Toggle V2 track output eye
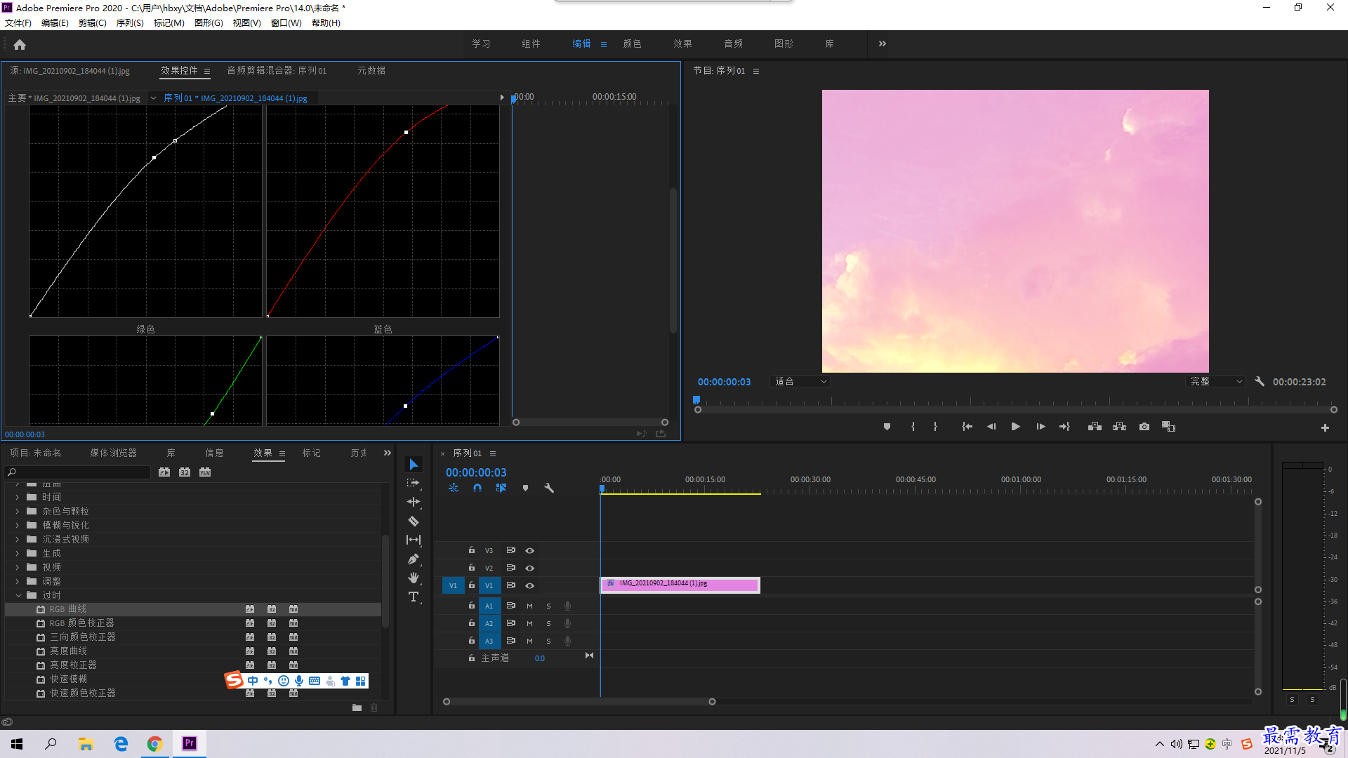 point(530,568)
